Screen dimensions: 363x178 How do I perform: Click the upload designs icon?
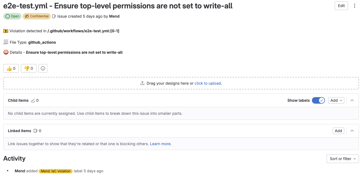pyautogui.click(x=142, y=83)
